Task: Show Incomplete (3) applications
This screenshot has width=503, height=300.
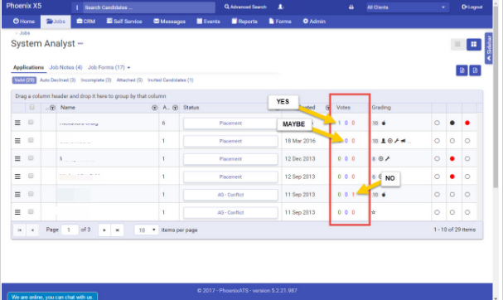Action: (x=96, y=80)
